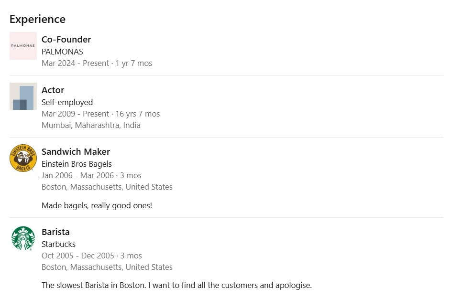Click the PALMONAS company logo
452x299 pixels.
coord(23,46)
